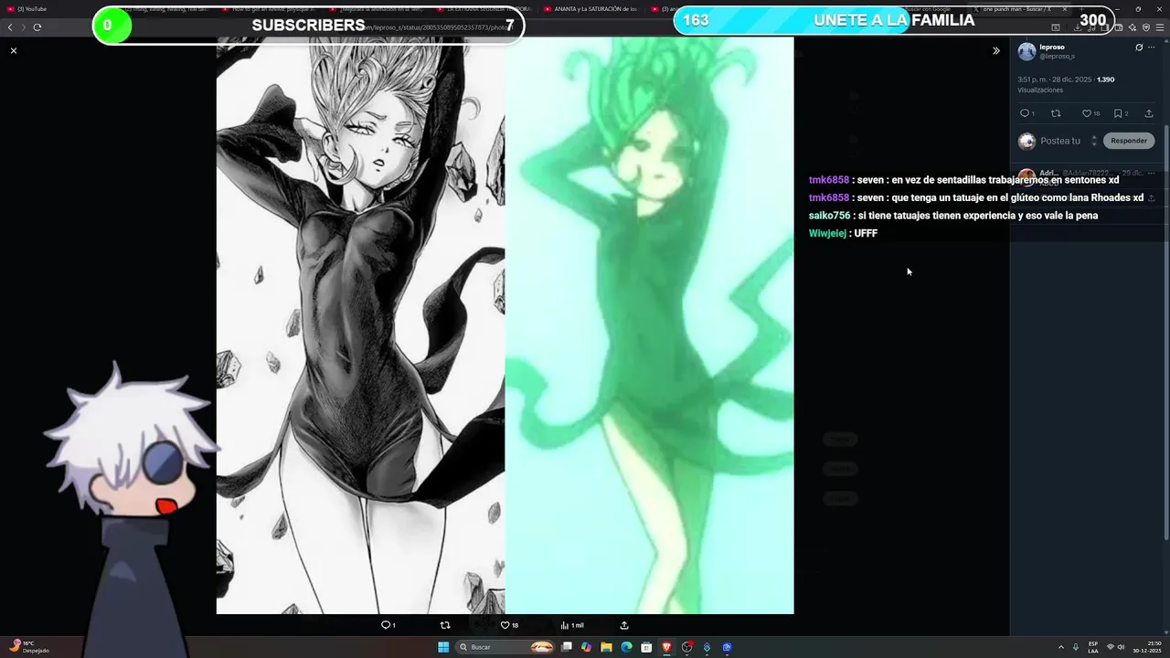This screenshot has height=658, width=1170.
Task: Switch to Brave browser in the taskbar
Action: 666,647
